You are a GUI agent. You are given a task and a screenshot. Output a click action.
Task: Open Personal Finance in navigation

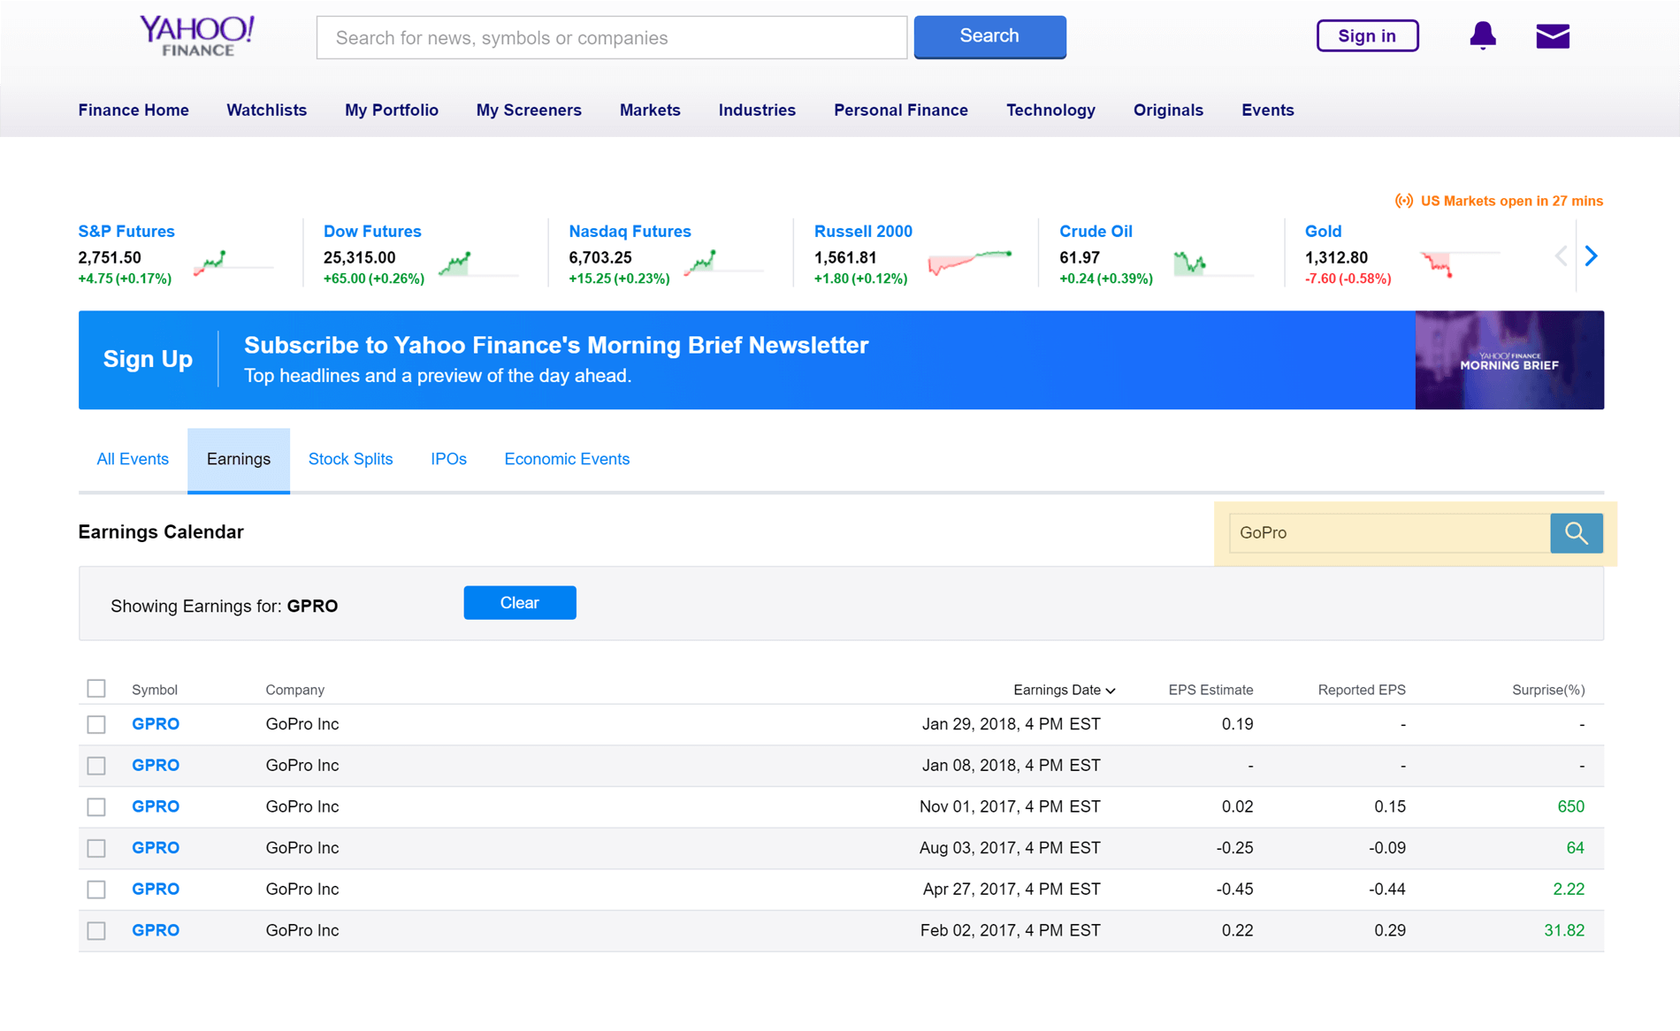click(x=901, y=111)
